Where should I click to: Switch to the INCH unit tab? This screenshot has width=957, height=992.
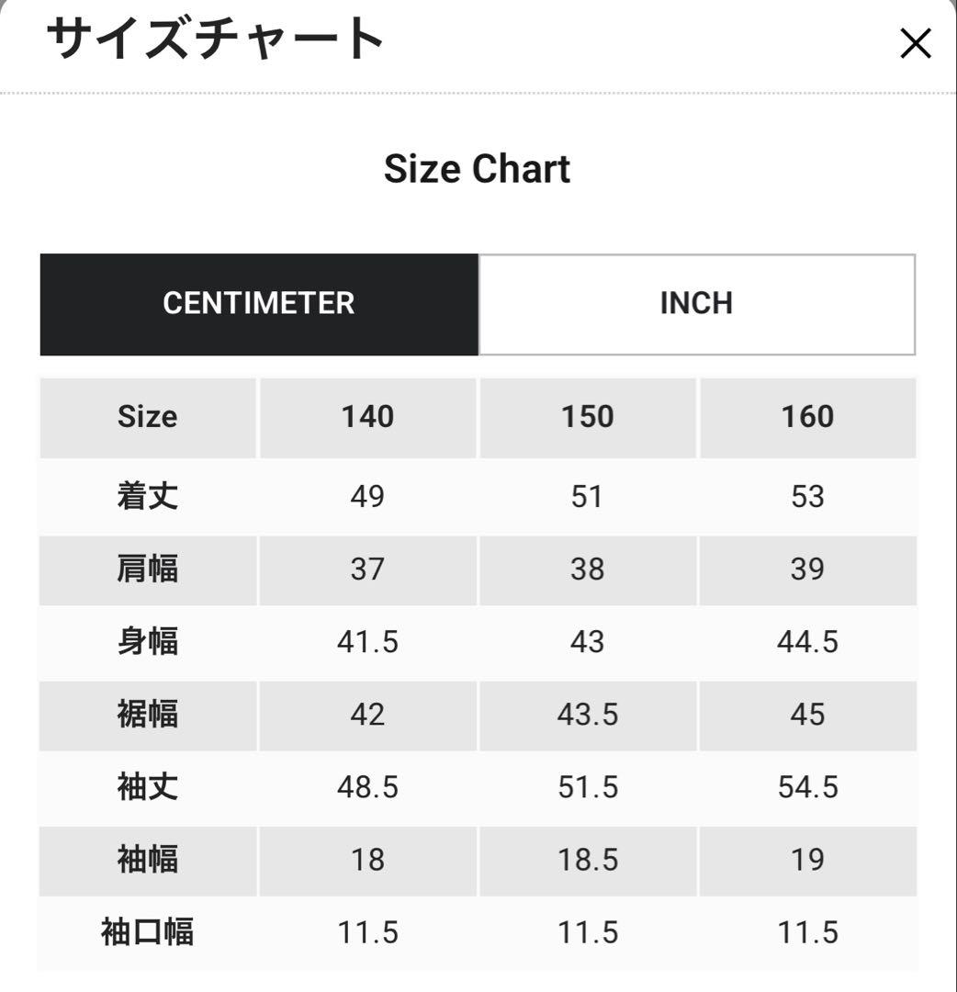[x=696, y=304]
